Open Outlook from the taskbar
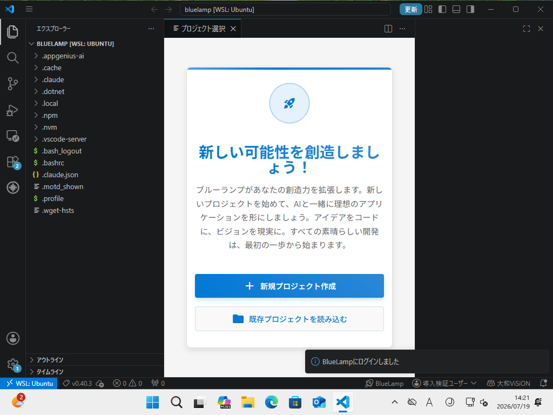The image size is (553, 415). click(319, 402)
